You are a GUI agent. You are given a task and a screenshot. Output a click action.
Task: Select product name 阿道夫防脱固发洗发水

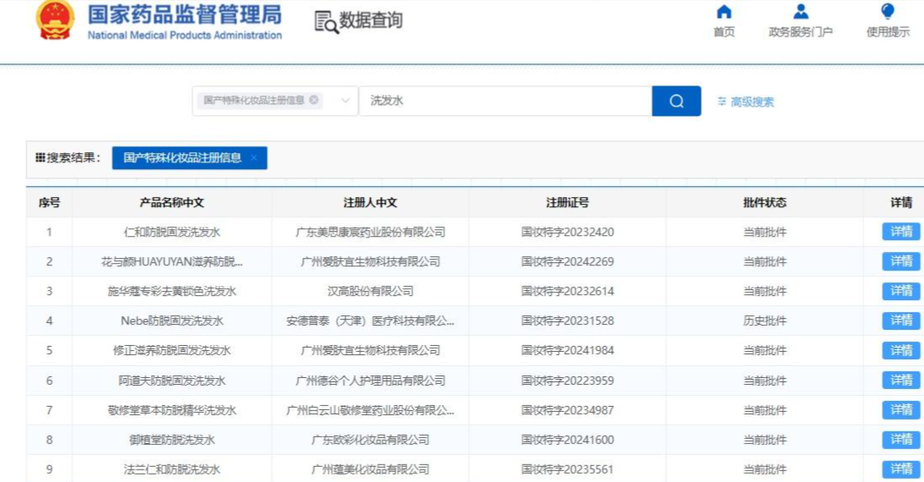(x=172, y=381)
